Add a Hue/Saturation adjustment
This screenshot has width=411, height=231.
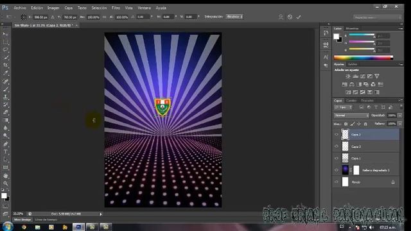click(x=345, y=84)
